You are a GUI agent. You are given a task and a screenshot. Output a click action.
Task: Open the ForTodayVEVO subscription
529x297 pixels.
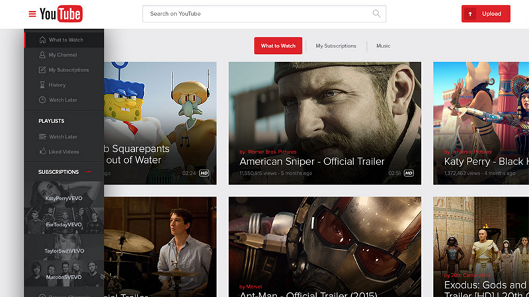(x=64, y=220)
